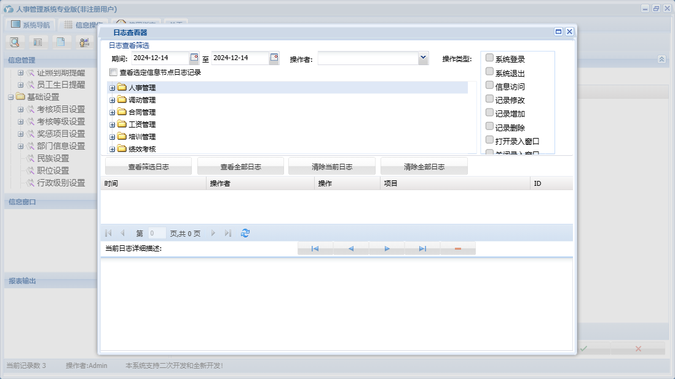Switch to the 系统导航 tab
Viewport: 675px width, 379px height.
tap(30, 25)
